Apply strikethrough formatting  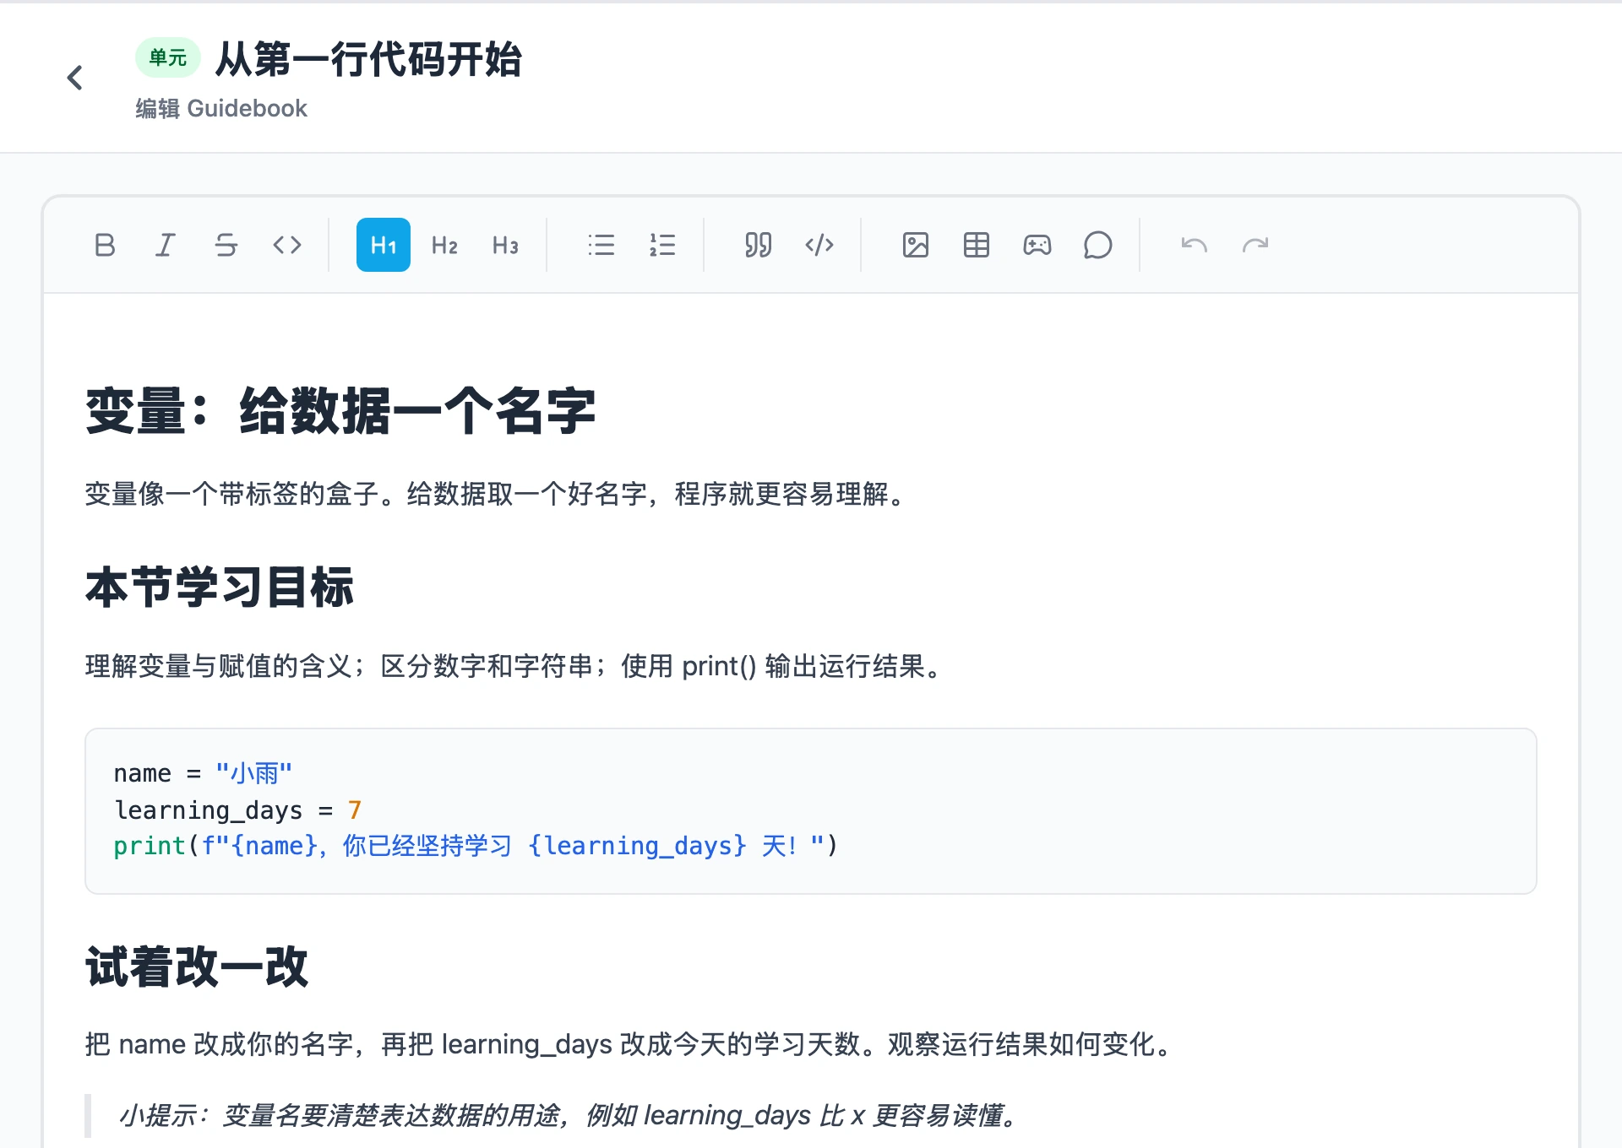point(226,246)
